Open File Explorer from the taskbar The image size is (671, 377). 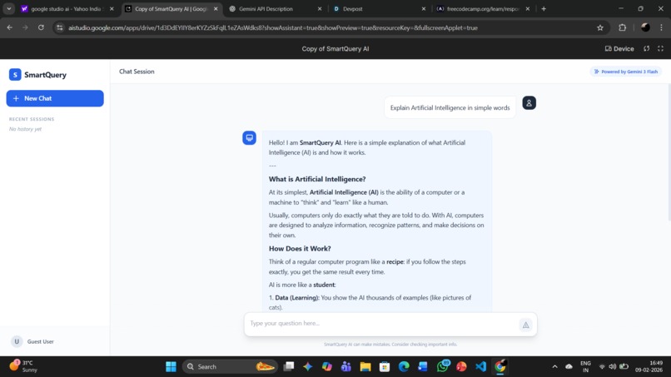365,367
